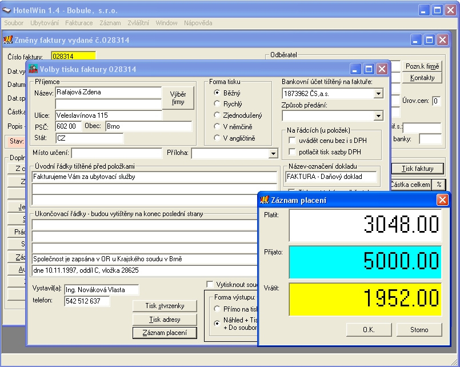Image resolution: width=460 pixels, height=367 pixels.
Task: Click the Změny faktury window icon
Action: tap(8, 40)
